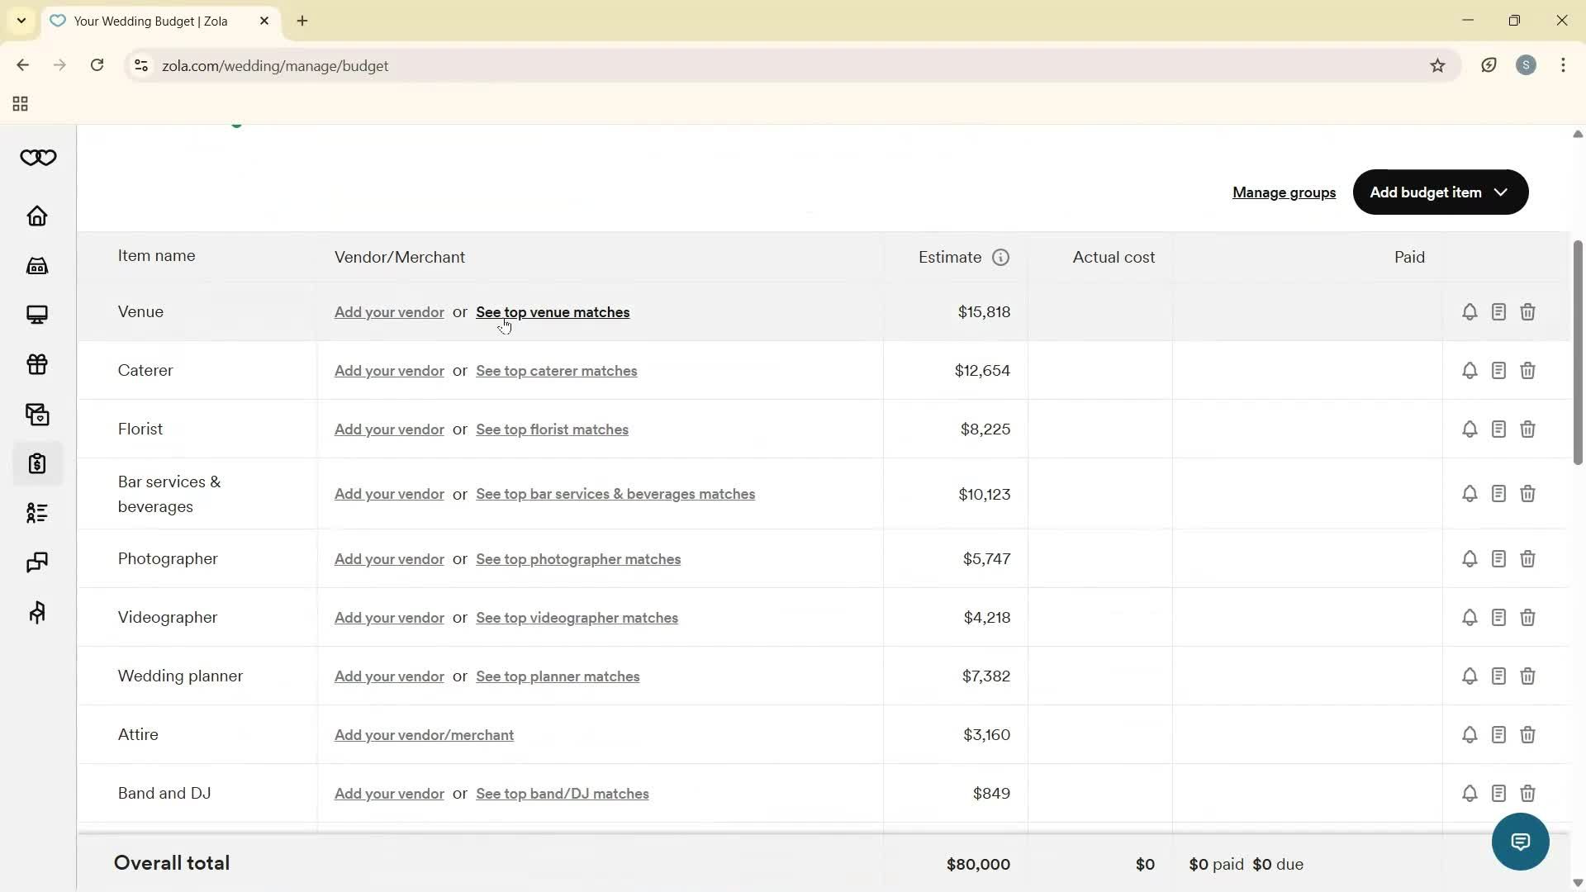
Task: Open the invites and paper icon
Action: coord(37,414)
